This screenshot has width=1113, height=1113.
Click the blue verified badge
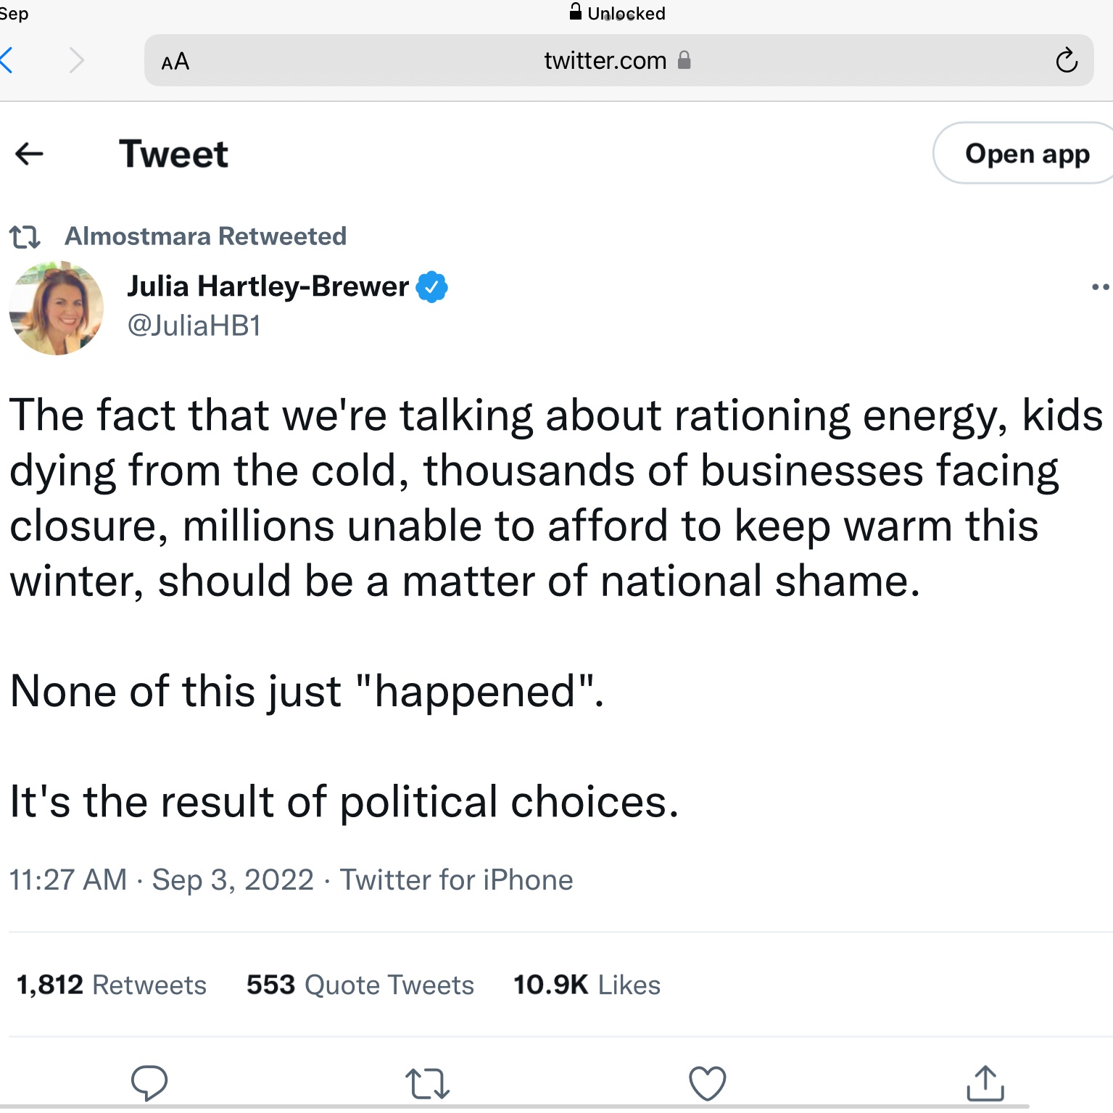(432, 287)
